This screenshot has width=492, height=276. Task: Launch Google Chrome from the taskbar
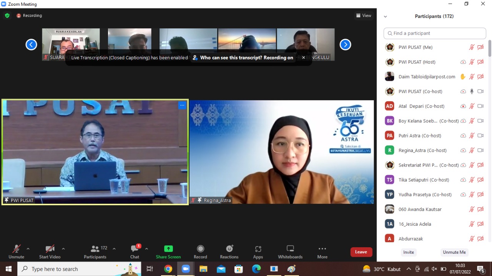click(x=168, y=269)
